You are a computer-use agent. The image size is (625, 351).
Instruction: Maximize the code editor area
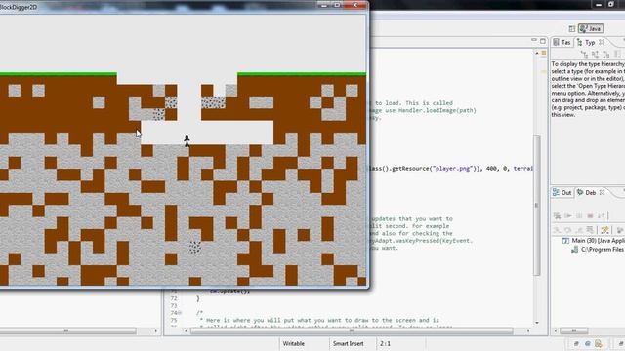pos(543,41)
